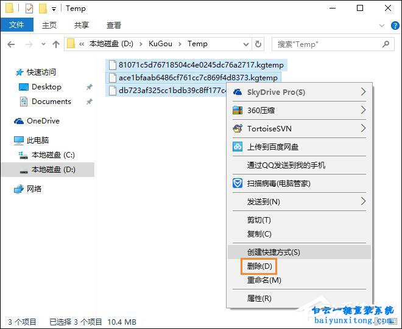
Task: Select 此电脑 in the navigation pane
Action: click(x=37, y=140)
